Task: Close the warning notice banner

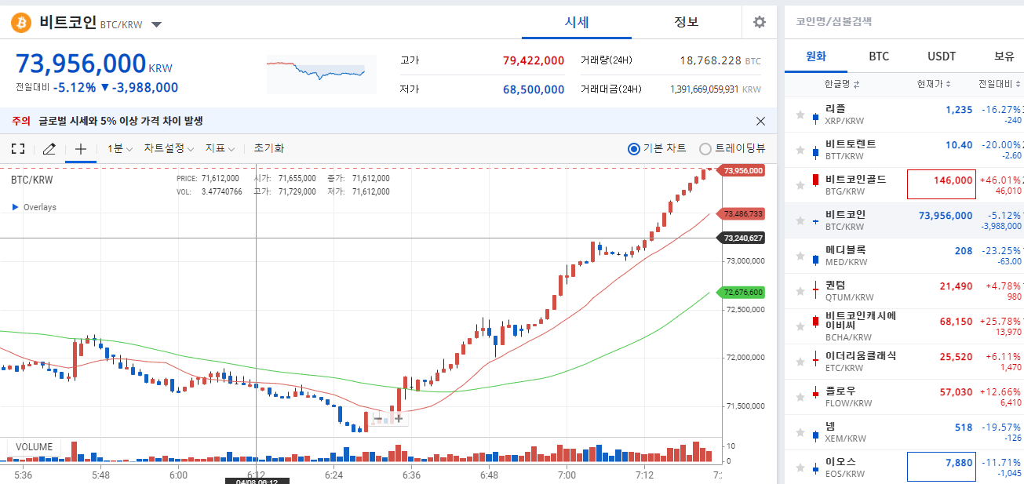Action: pyautogui.click(x=760, y=121)
